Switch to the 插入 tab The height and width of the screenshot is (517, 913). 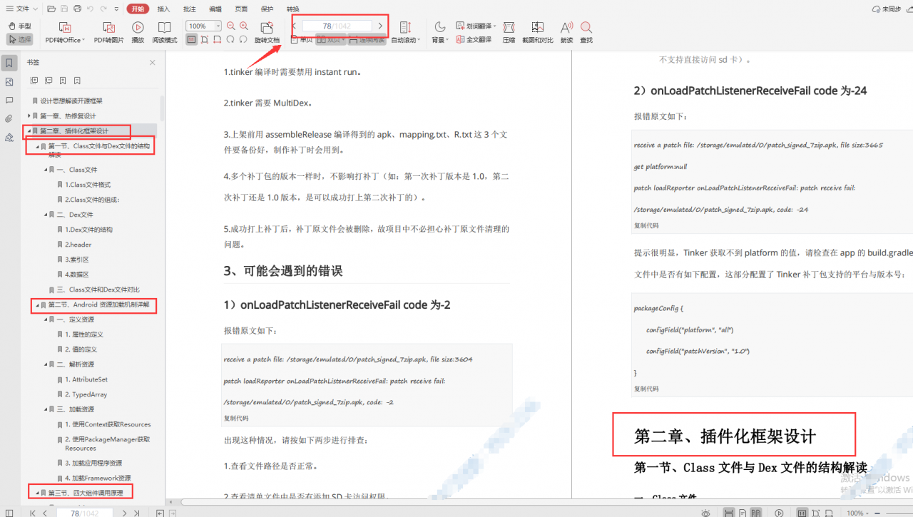tap(163, 9)
